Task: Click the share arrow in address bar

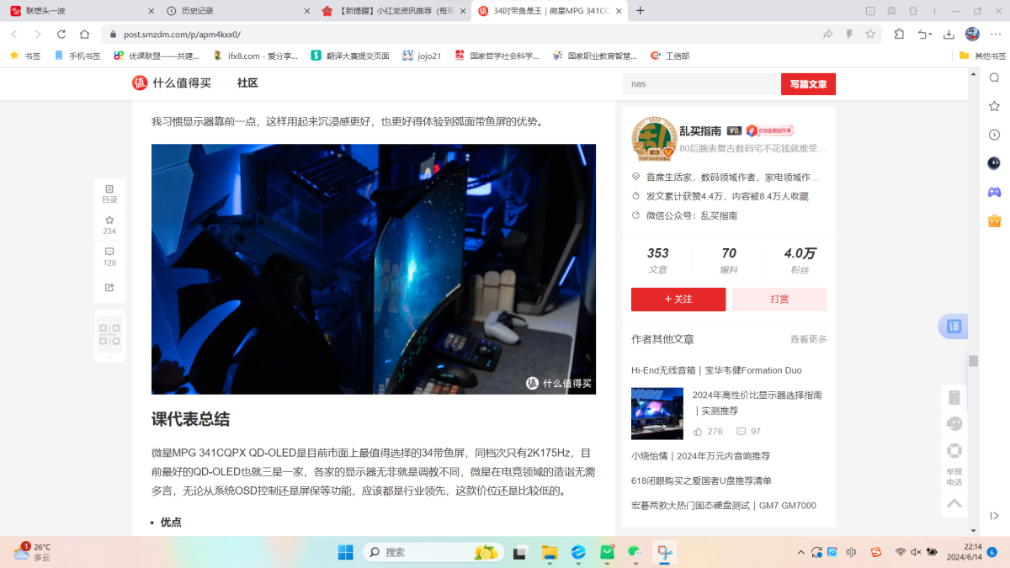Action: click(828, 35)
